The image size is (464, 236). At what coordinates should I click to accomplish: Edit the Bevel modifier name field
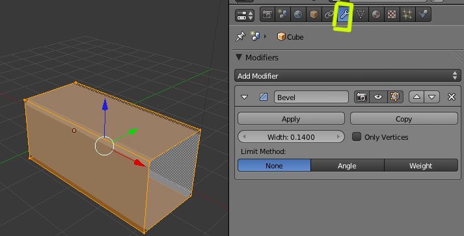(311, 97)
